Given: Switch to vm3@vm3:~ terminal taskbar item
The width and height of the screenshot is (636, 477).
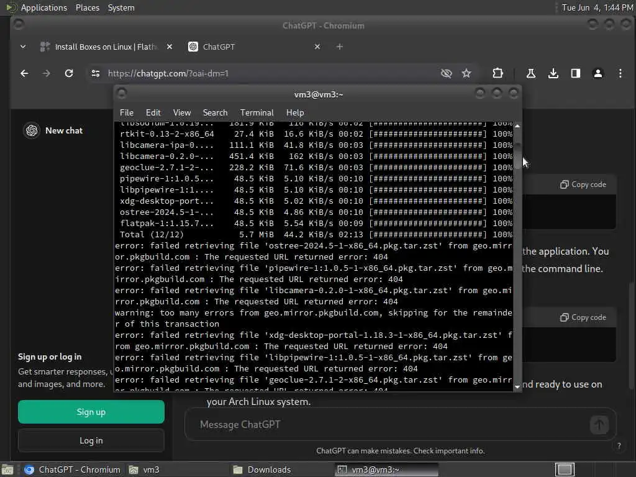Looking at the screenshot, I should click(386, 470).
